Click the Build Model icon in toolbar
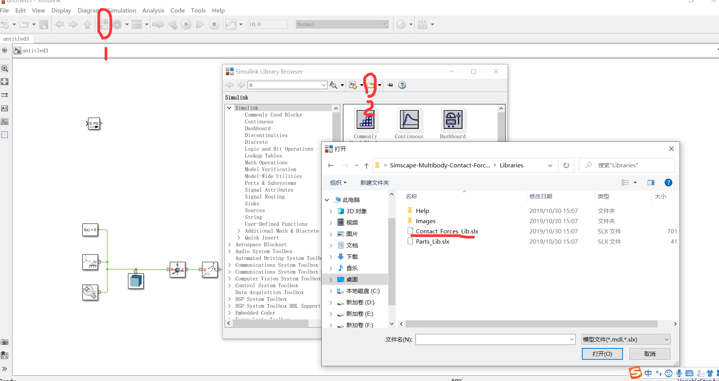Screen dimensions: 719x381 (422, 25)
